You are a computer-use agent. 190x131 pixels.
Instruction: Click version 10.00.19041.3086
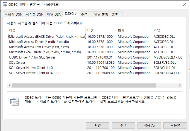(101, 63)
